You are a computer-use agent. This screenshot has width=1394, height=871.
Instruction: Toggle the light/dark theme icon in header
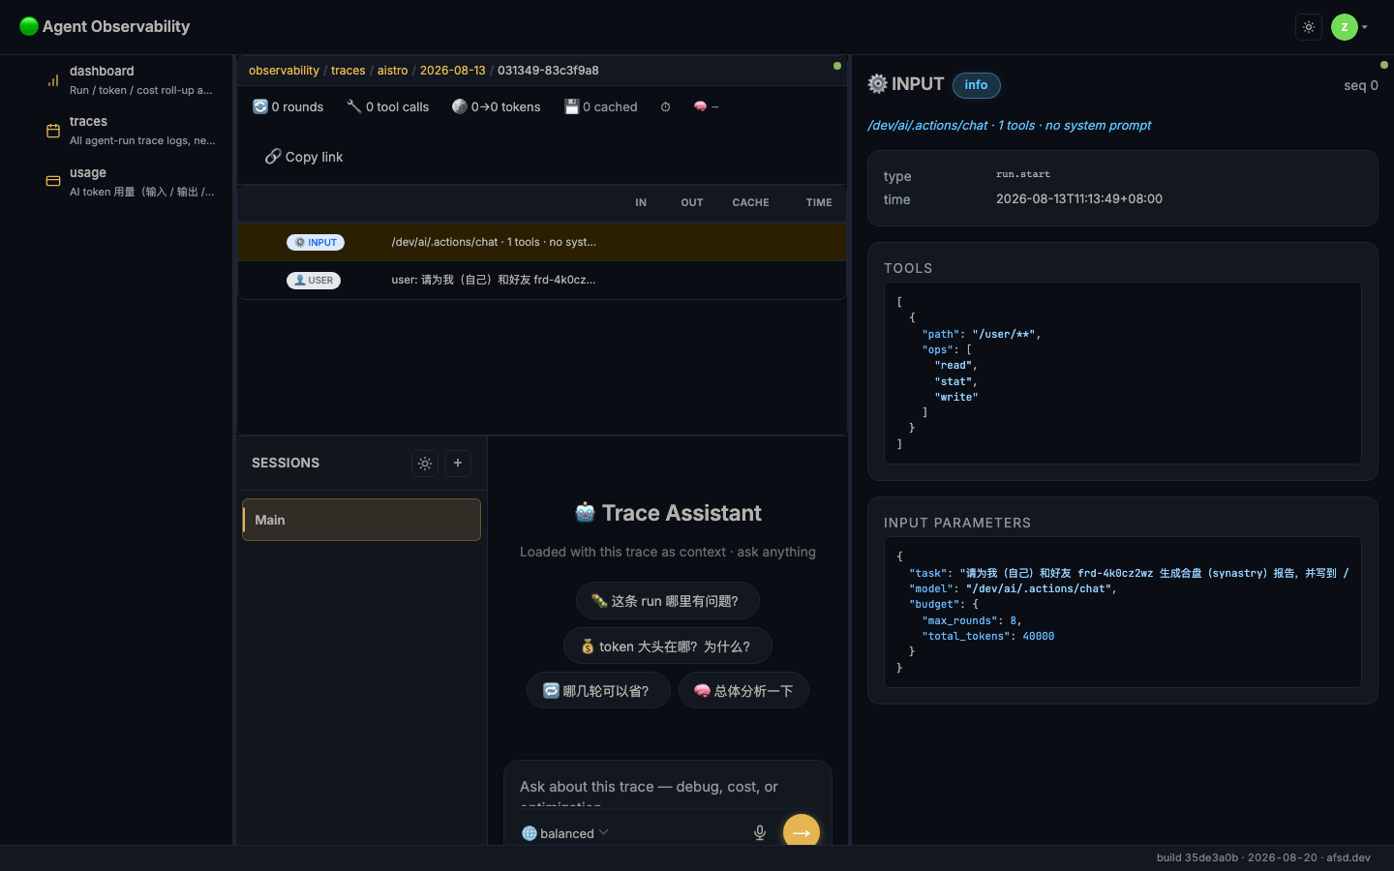coord(1309,27)
